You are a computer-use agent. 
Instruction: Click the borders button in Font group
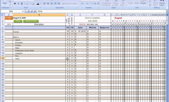(x=27, y=3)
